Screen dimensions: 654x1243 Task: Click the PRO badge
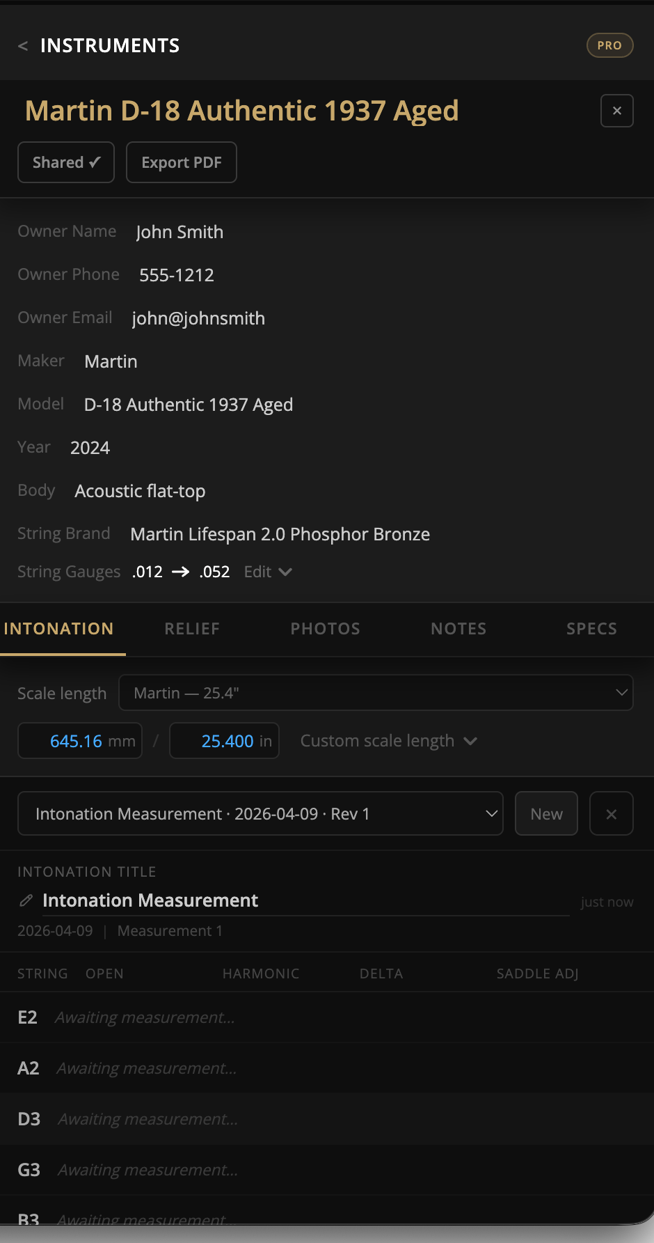pos(609,45)
